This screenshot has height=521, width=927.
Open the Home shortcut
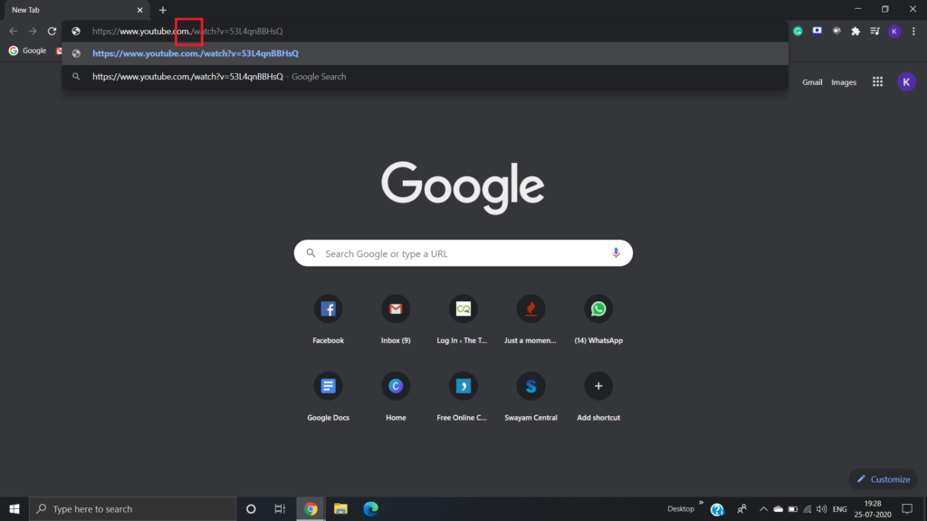click(x=396, y=396)
